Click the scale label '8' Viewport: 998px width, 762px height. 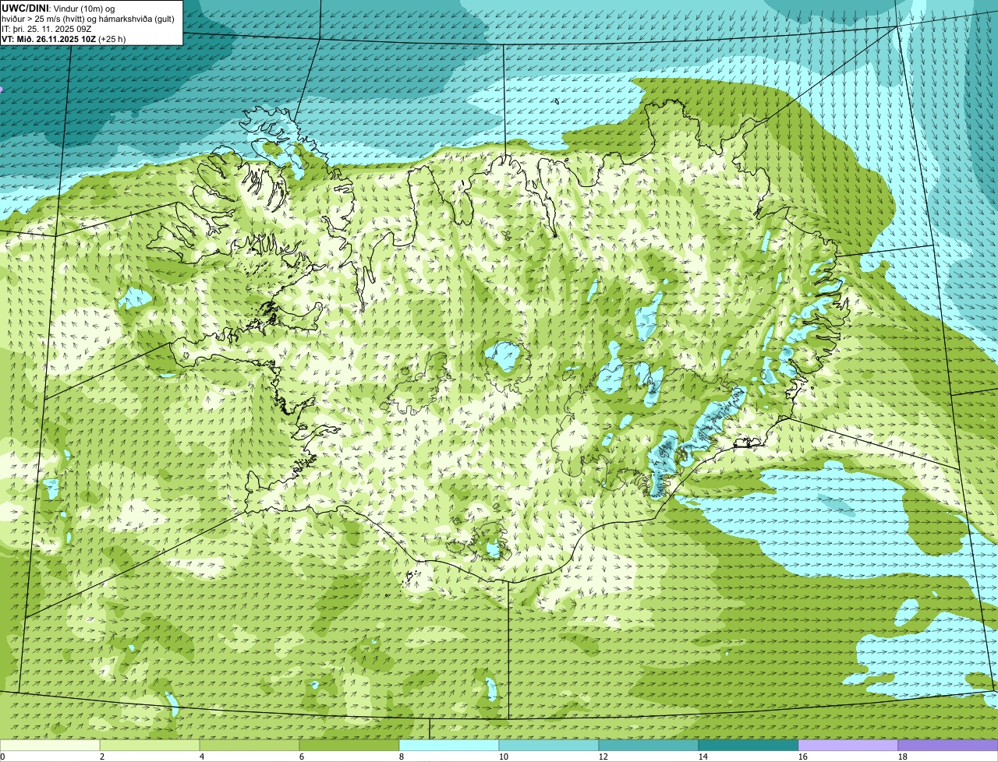click(402, 757)
